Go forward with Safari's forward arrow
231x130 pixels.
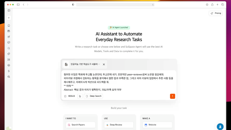click(x=27, y=5)
